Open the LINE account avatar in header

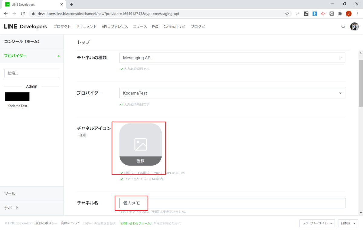(x=354, y=27)
